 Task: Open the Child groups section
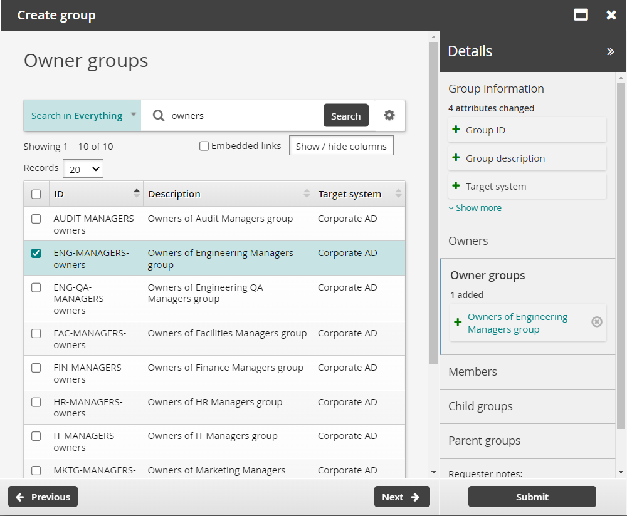(x=480, y=406)
